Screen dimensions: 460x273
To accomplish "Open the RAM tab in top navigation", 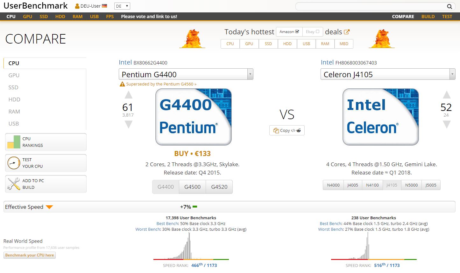I will pos(78,17).
